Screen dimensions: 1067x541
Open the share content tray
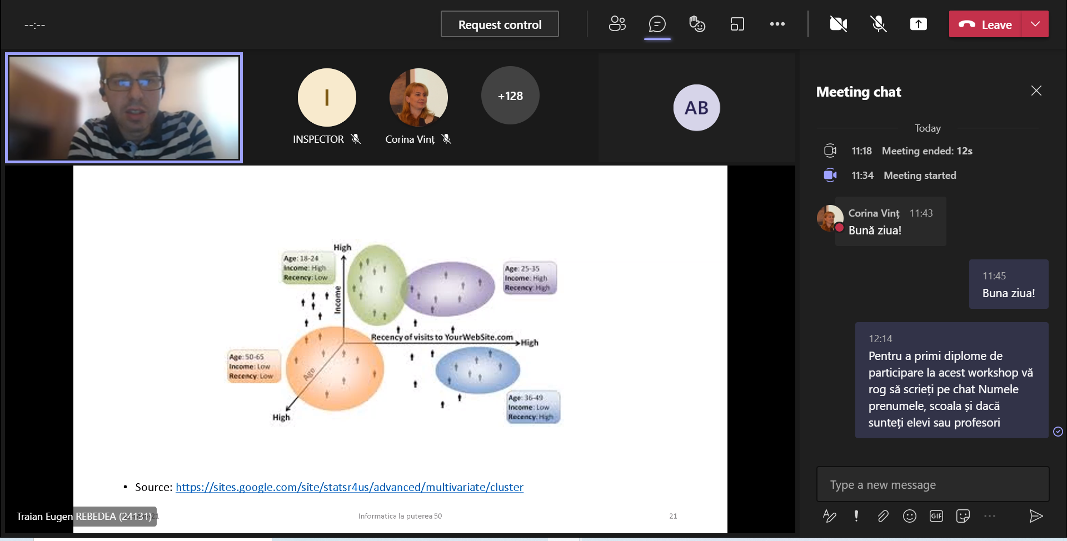pyautogui.click(x=918, y=24)
